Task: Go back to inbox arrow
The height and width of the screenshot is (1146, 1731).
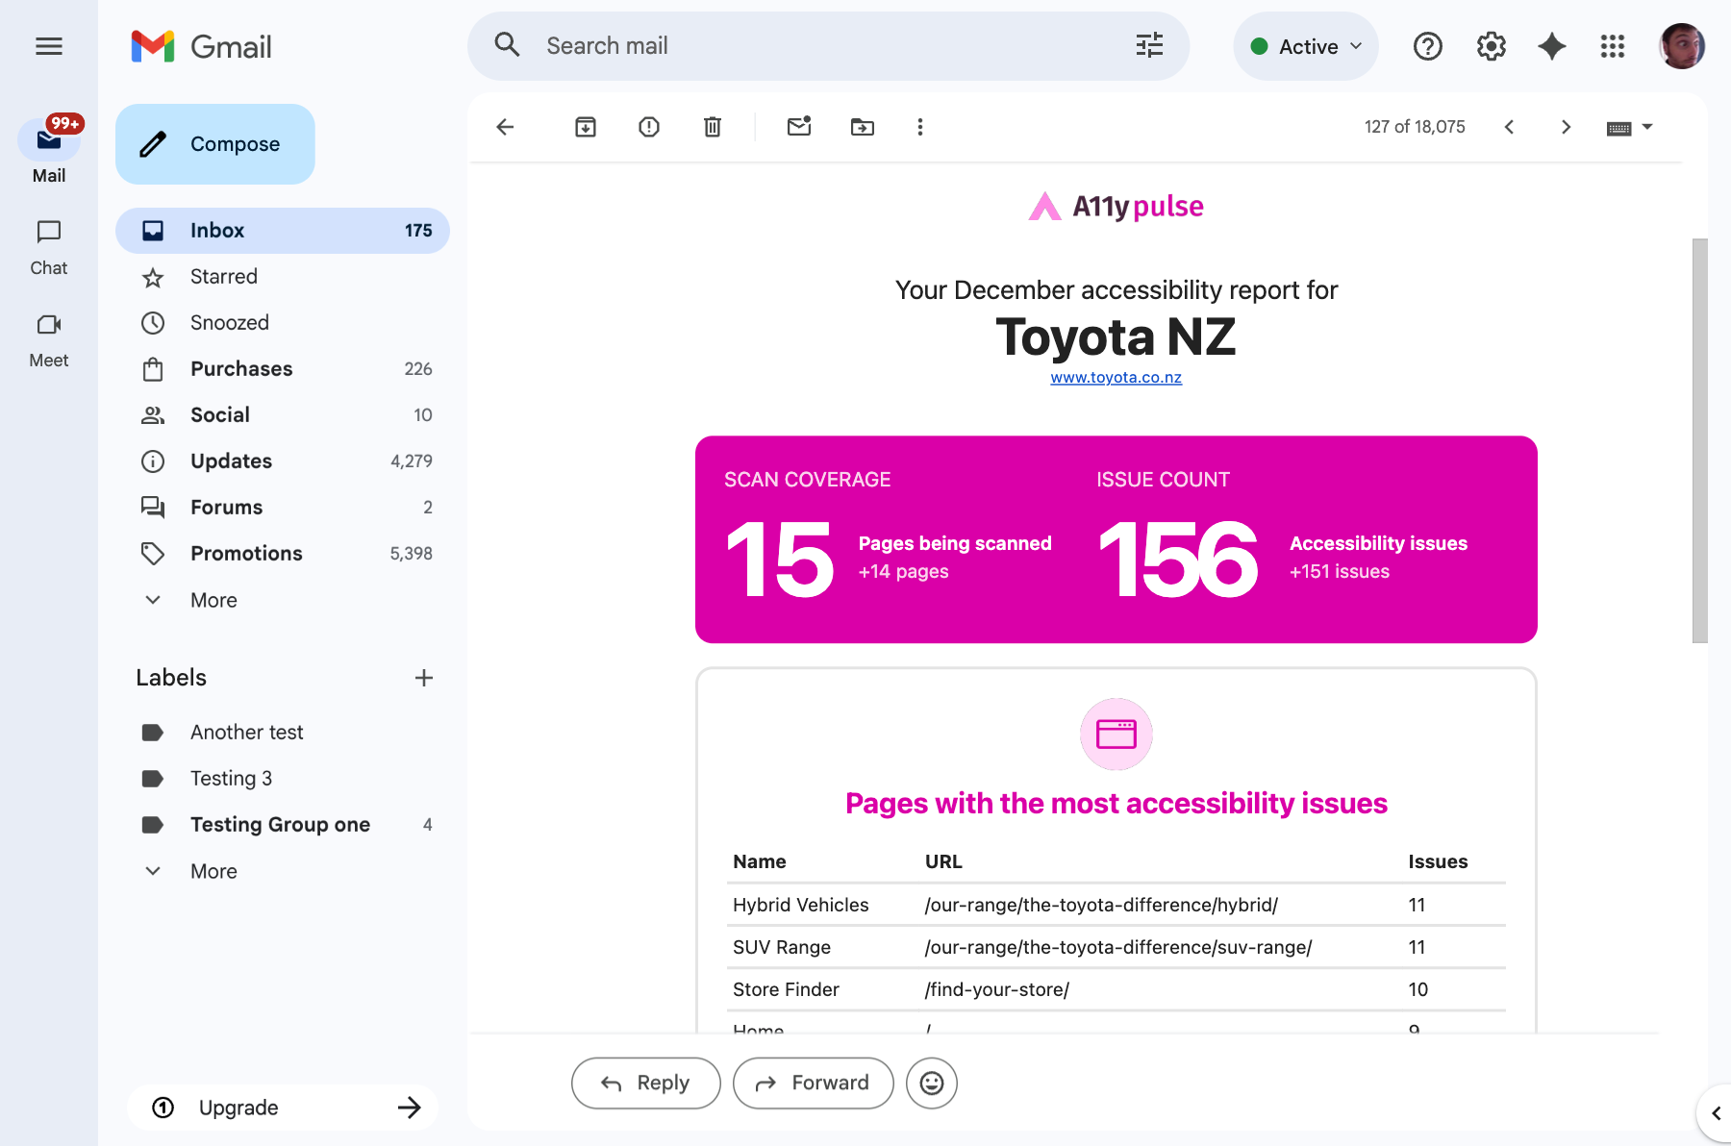Action: point(505,127)
